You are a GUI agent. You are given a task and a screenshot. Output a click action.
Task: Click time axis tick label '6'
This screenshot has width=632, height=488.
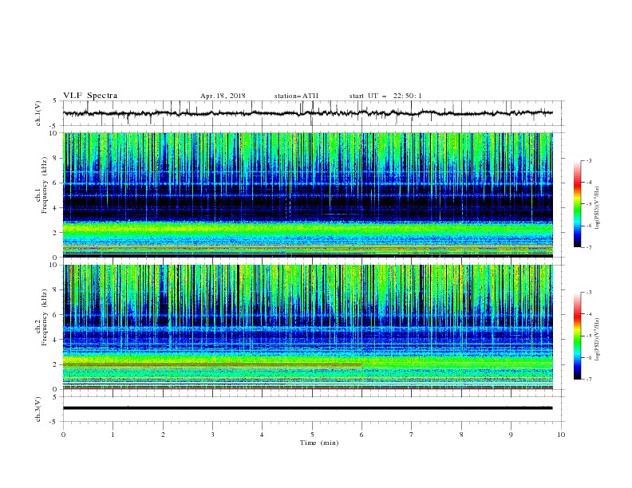pos(361,435)
